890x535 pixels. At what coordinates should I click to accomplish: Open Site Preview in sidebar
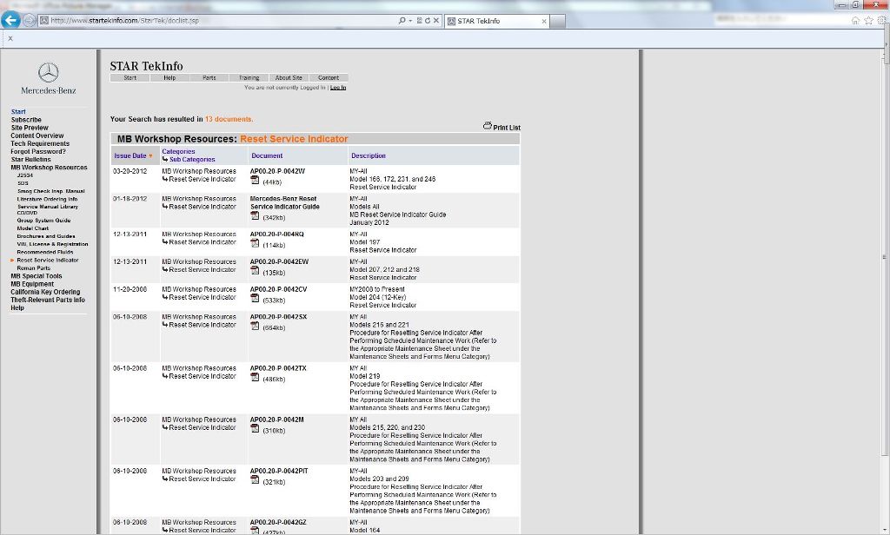(30, 128)
